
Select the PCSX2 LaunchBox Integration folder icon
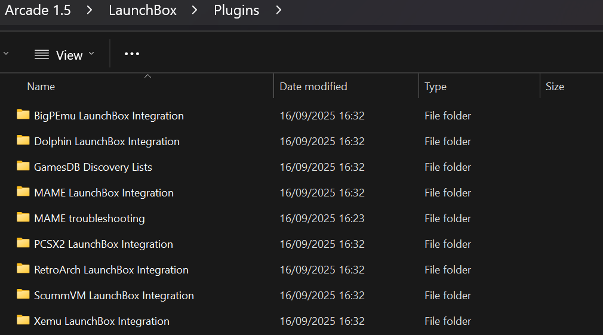[x=23, y=243]
